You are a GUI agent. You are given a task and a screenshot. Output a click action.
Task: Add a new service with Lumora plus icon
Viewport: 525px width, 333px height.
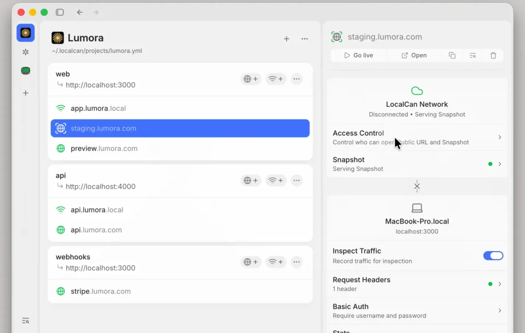tap(286, 39)
